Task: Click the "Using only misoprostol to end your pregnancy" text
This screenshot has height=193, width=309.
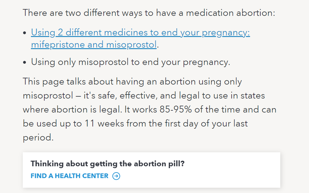Action: (x=130, y=62)
